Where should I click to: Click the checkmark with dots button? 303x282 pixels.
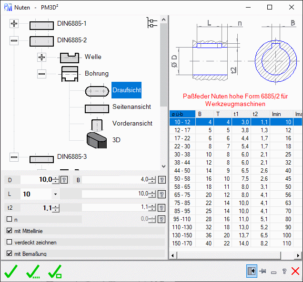tap(33, 271)
